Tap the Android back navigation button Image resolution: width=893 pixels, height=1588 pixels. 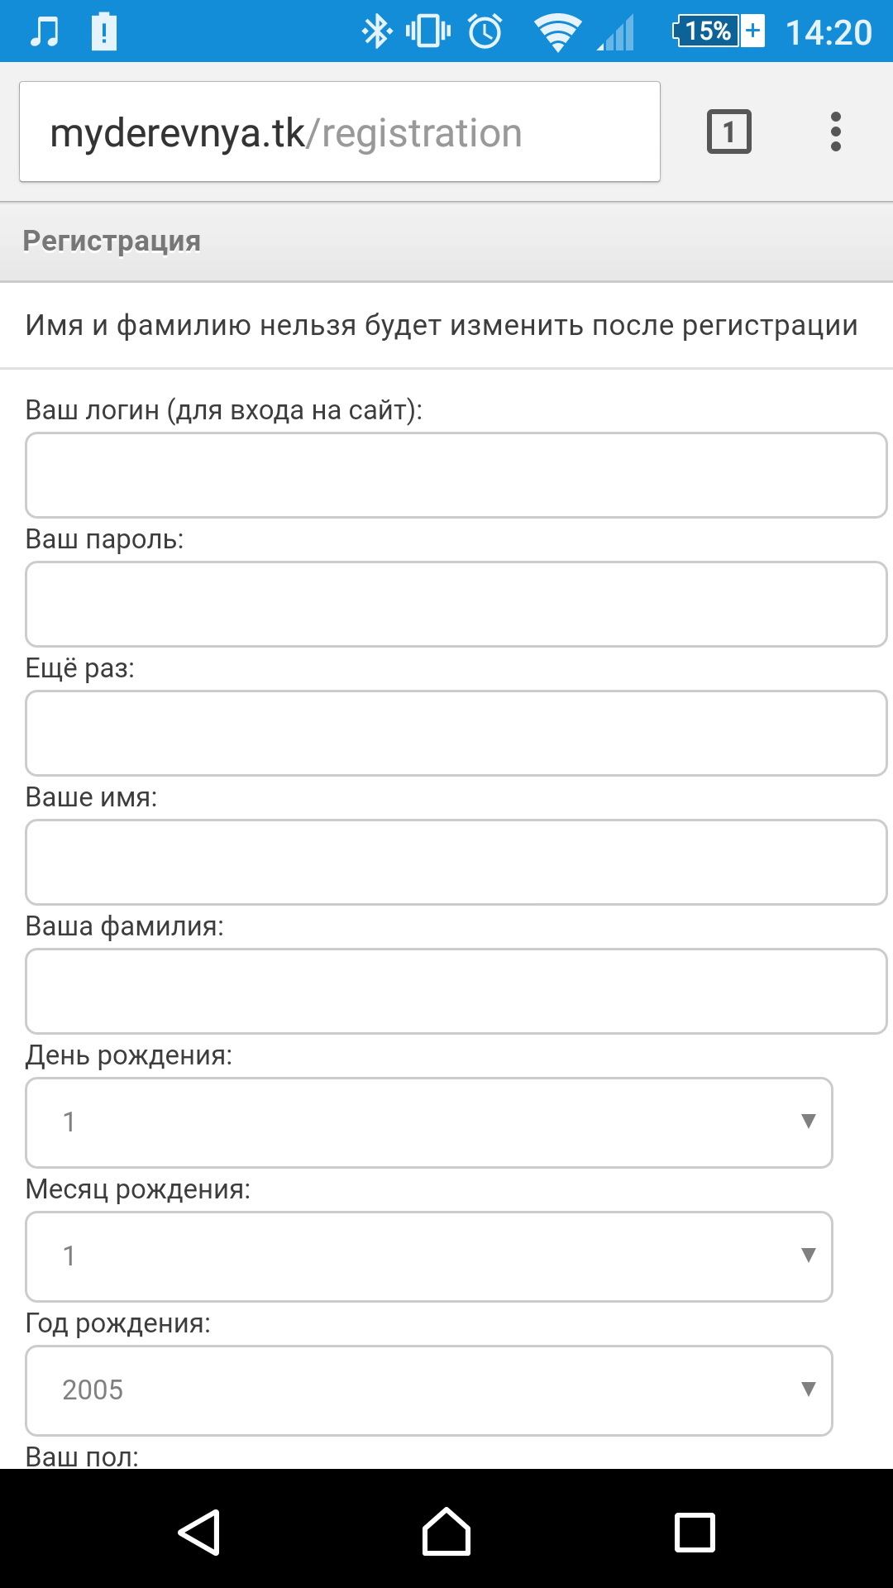199,1533
